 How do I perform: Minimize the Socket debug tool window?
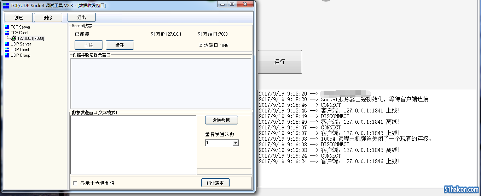[222, 4]
